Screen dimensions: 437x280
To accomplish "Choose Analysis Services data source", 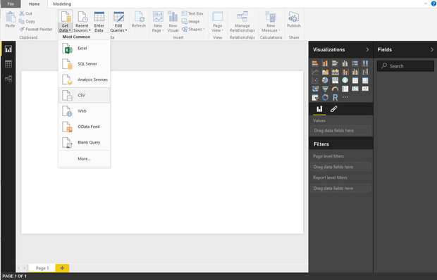I will (84, 79).
